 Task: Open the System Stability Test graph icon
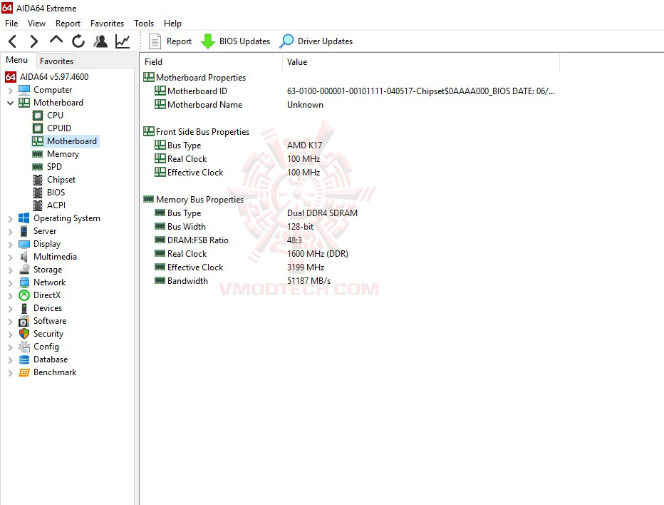click(123, 41)
